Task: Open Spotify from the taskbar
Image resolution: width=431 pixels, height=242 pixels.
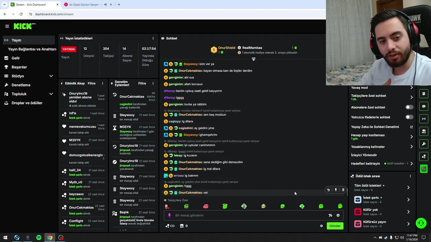Action: click(x=39, y=238)
